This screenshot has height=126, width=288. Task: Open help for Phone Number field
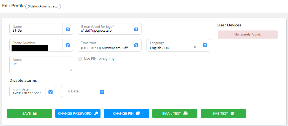pyautogui.click(x=68, y=45)
